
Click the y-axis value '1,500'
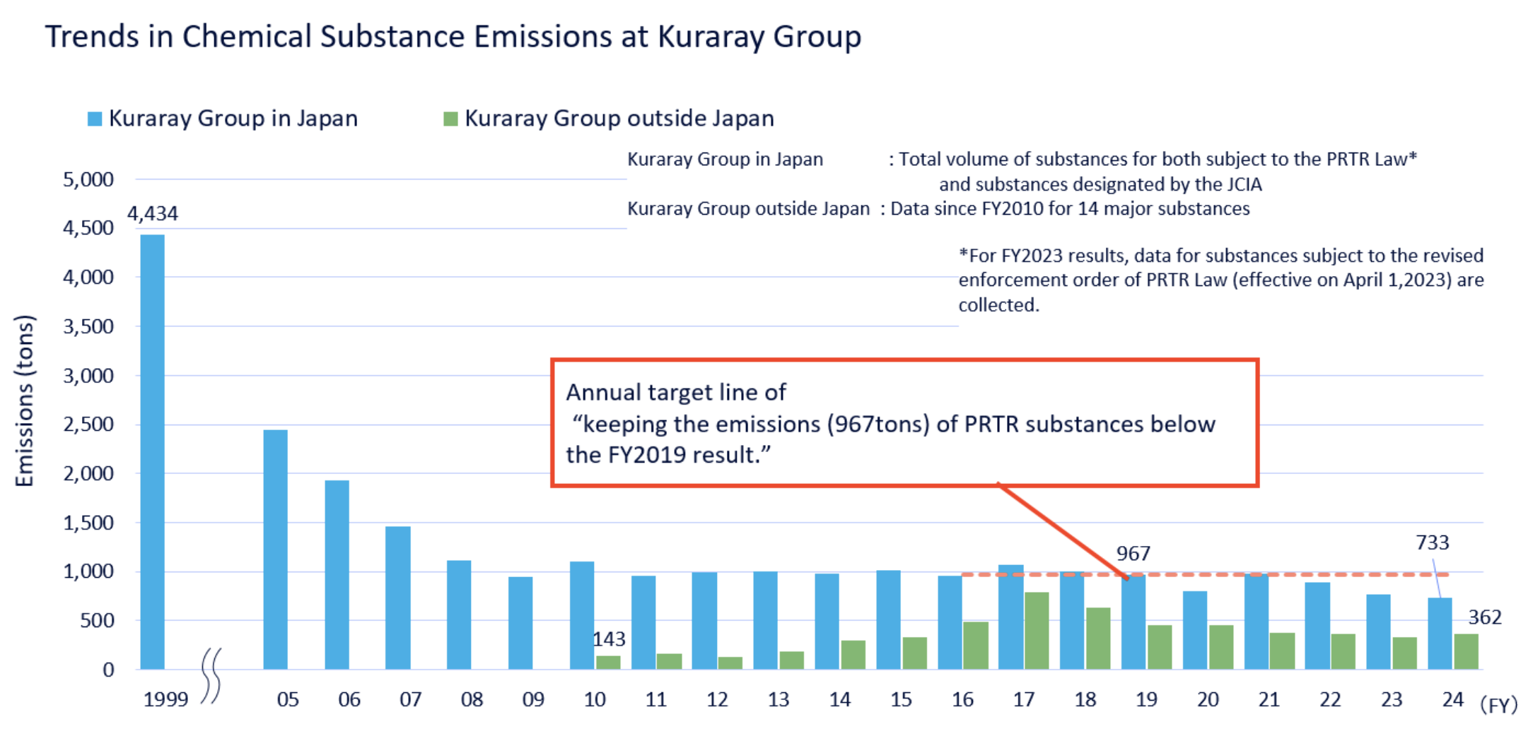click(x=88, y=523)
